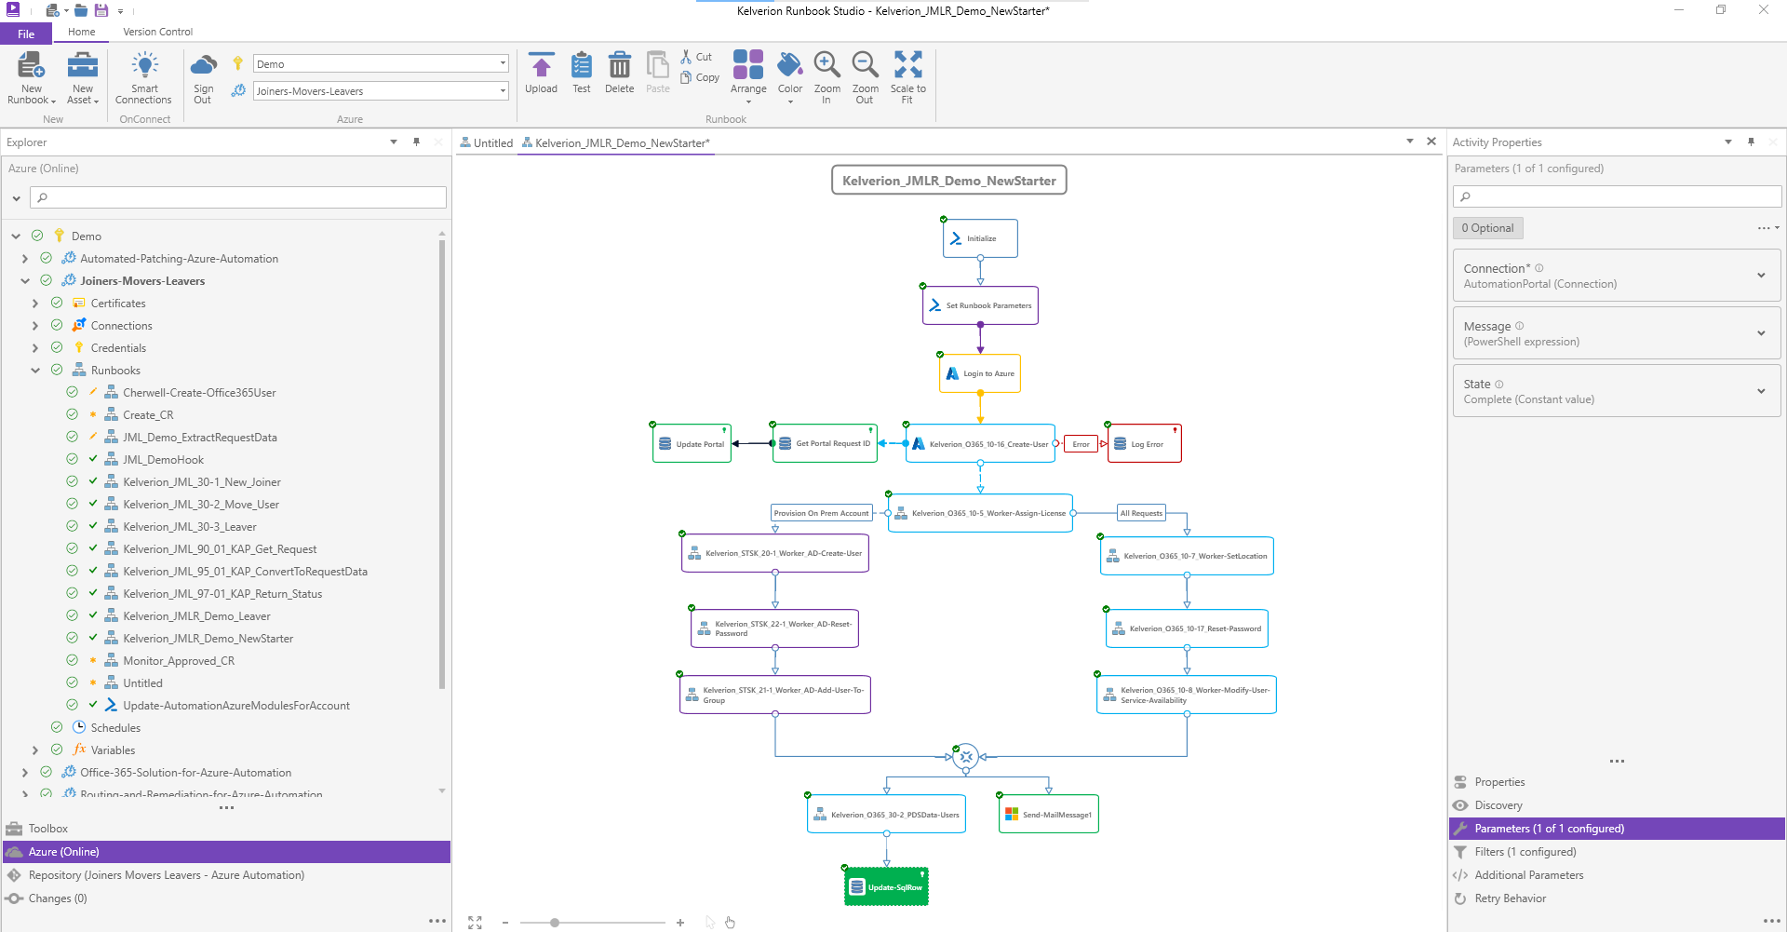Select the Update Portal activity node

[692, 444]
